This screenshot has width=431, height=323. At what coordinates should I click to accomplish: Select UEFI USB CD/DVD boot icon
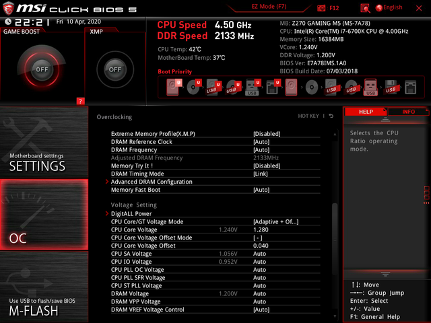234,87
